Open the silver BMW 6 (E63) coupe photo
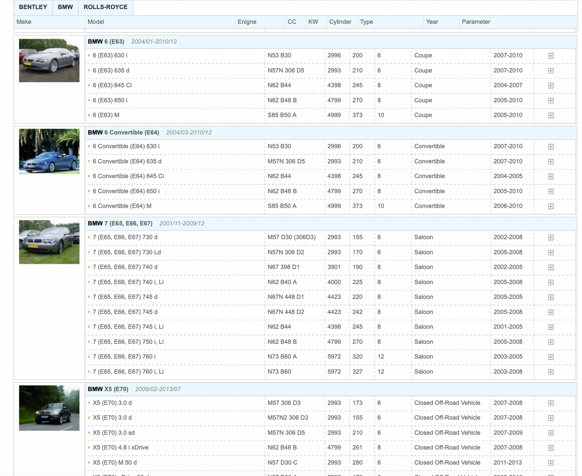This screenshot has width=582, height=476. (49, 60)
